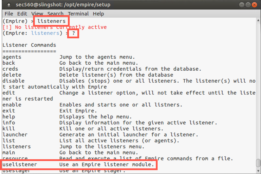The height and width of the screenshot is (174, 261).
Task: Click 'List all active listeners (or agents).' text
Action: pos(119,141)
